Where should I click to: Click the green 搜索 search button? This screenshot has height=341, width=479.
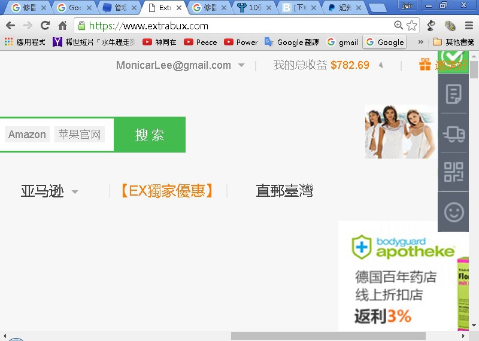[x=149, y=135]
